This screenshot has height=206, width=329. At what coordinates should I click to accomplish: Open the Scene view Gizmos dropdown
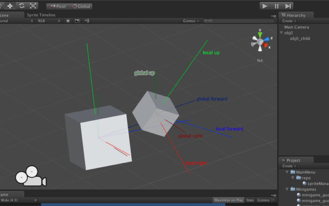tap(191, 21)
